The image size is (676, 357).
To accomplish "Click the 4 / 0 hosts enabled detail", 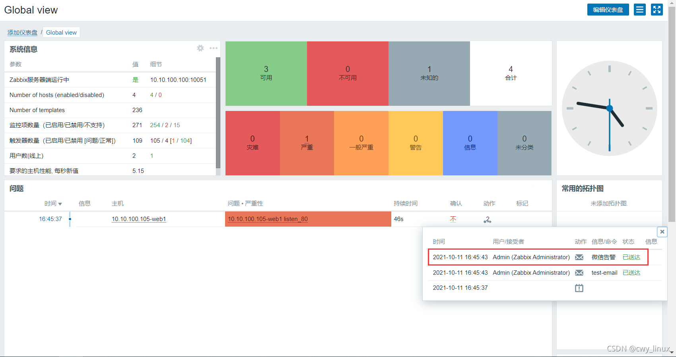I will tap(156, 95).
